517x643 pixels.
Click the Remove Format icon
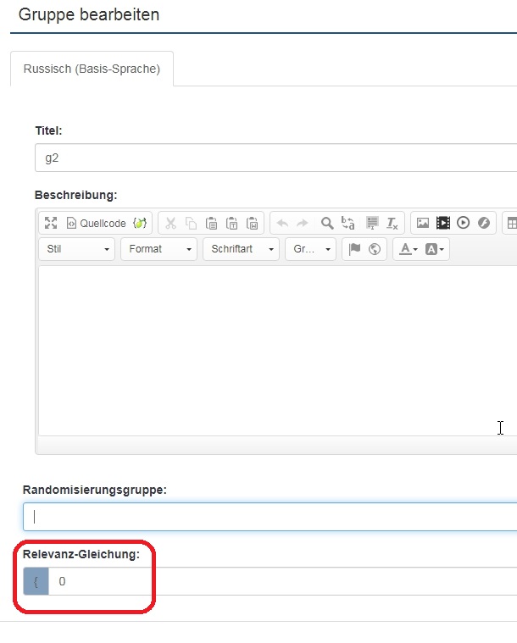click(392, 224)
